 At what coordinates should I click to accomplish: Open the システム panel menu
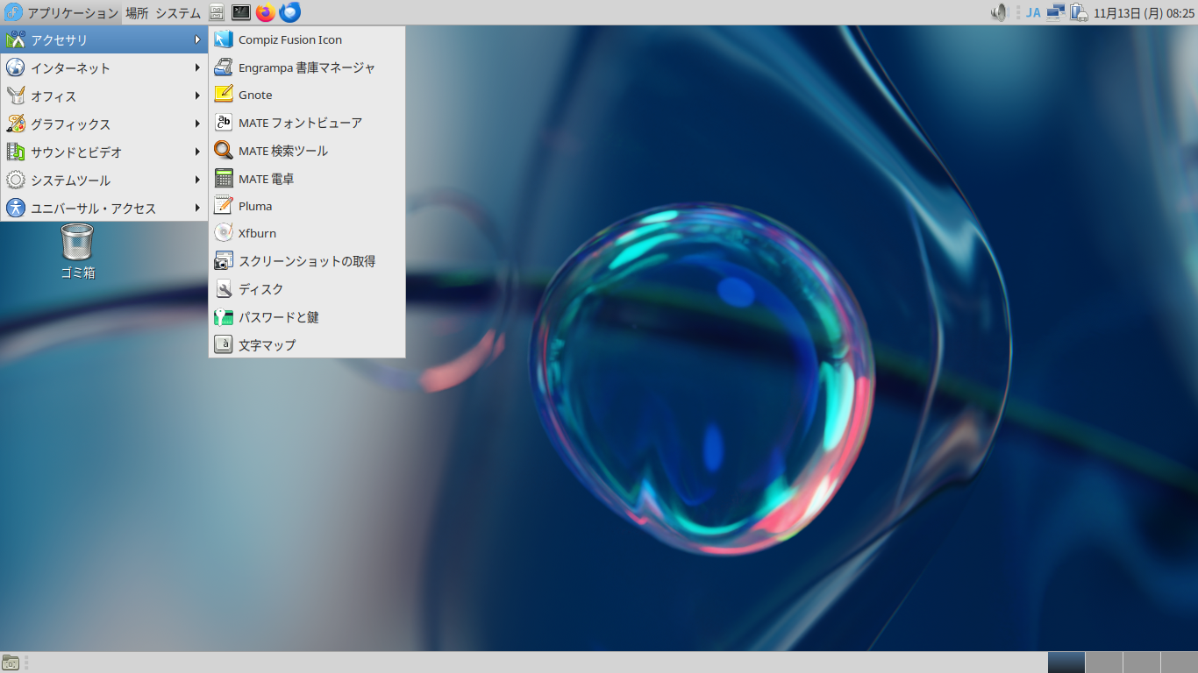coord(178,13)
